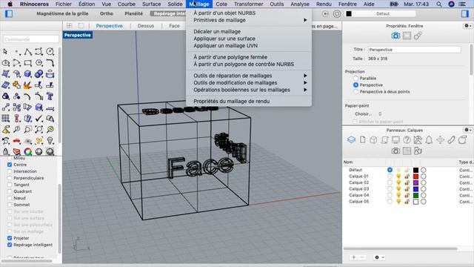
Task: Open the color wheel tool
Action: point(28,151)
